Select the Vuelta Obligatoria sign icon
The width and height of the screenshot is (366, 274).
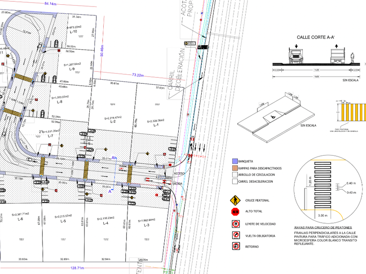236,235
